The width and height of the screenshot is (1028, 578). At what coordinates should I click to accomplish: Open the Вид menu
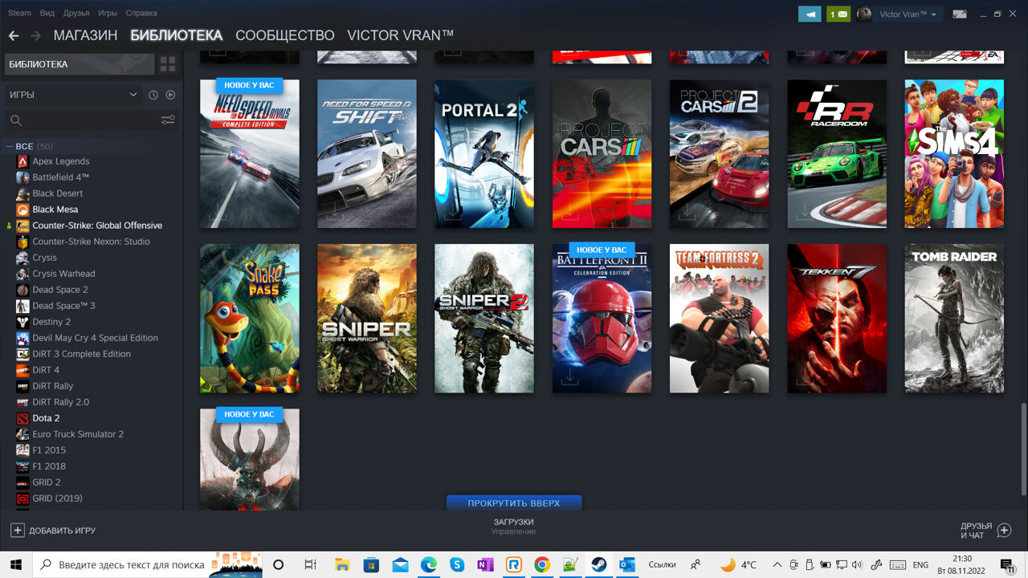(47, 14)
